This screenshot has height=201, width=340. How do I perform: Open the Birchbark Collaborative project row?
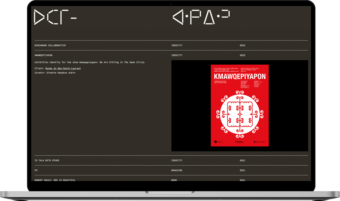(x=171, y=45)
